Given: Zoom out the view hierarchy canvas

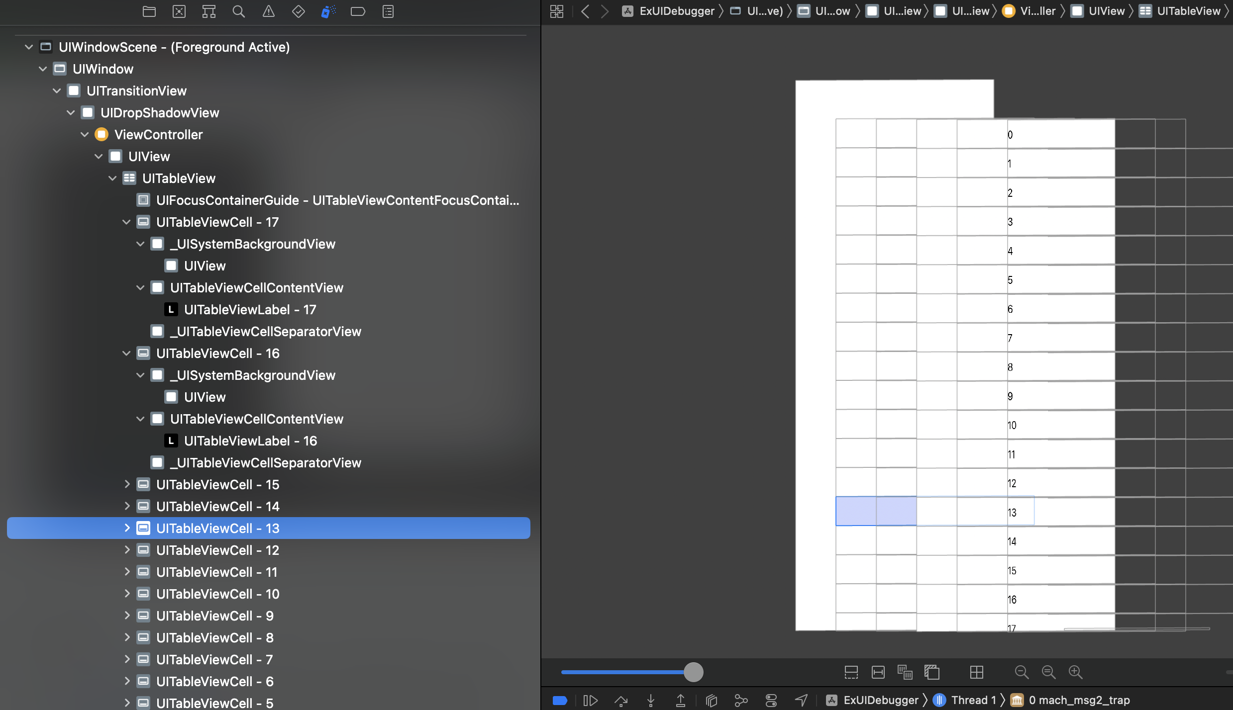Looking at the screenshot, I should click(1022, 672).
